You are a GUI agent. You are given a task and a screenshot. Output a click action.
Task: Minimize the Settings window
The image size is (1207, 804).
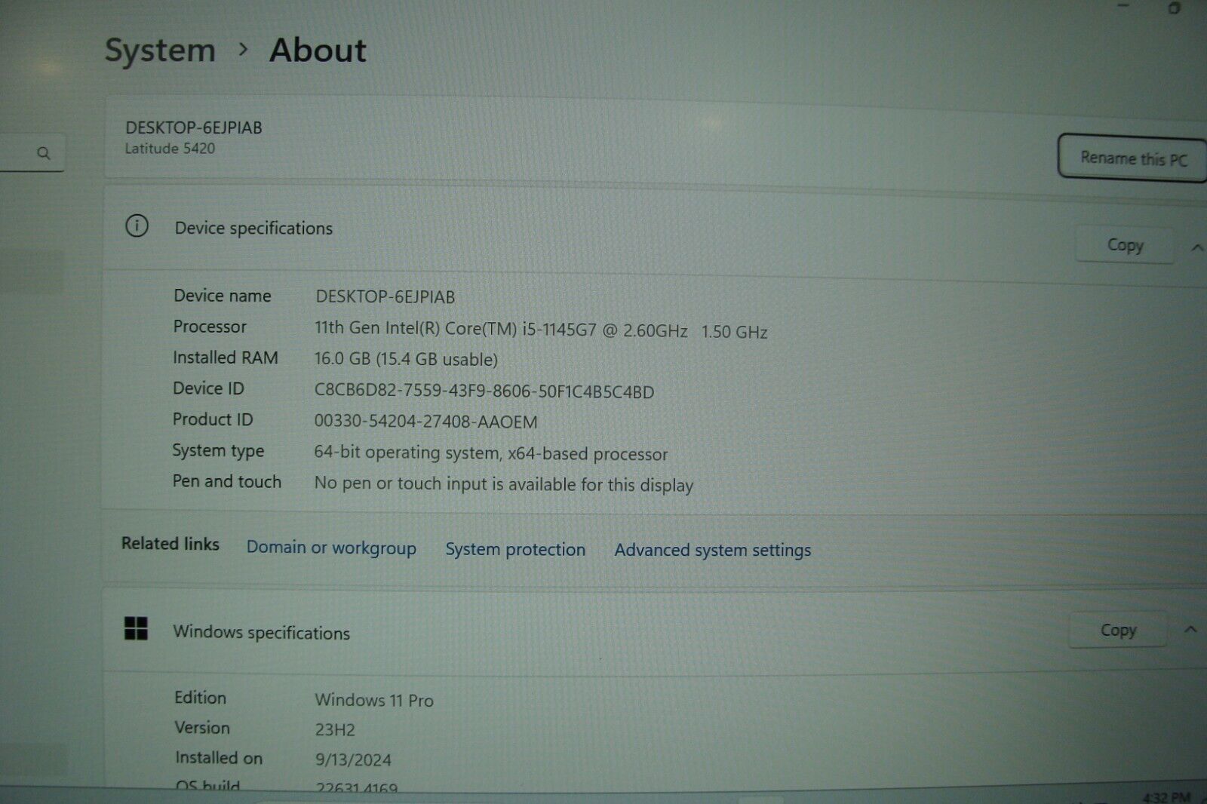point(1123,6)
